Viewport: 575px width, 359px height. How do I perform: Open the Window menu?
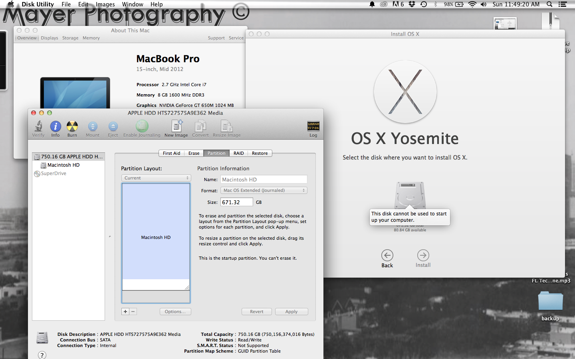[133, 4]
